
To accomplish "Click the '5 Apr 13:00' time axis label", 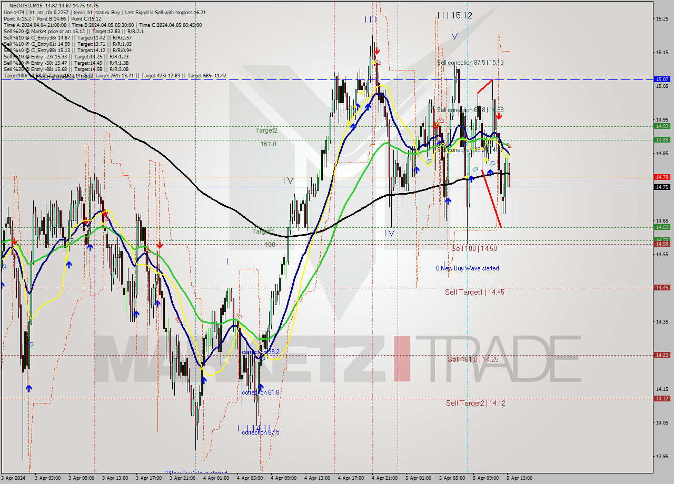I will pos(519,478).
